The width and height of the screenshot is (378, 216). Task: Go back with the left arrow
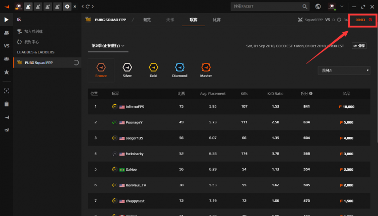click(83, 7)
